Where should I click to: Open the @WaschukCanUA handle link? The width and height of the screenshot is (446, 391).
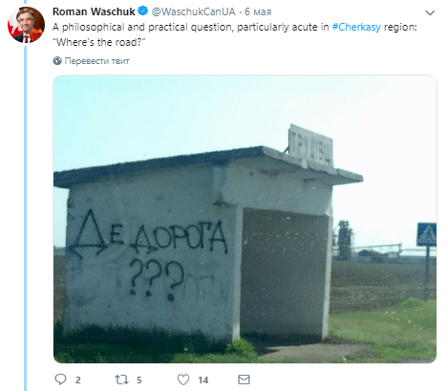(x=193, y=11)
